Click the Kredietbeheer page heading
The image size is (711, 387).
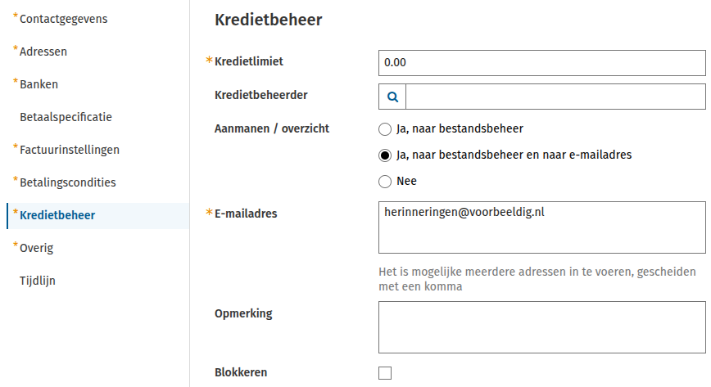point(269,20)
